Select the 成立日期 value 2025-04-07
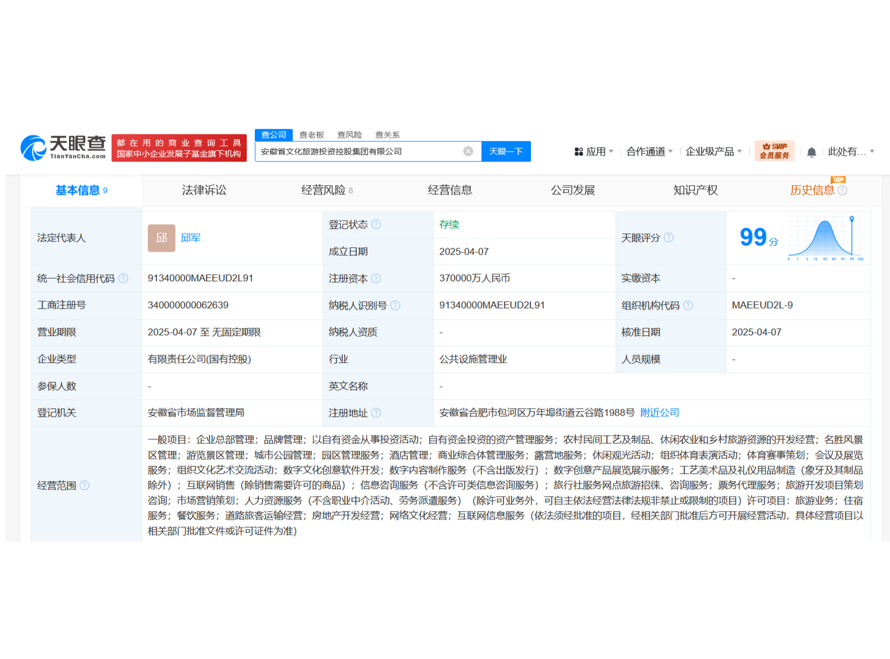This screenshot has height=659, width=890. (464, 252)
